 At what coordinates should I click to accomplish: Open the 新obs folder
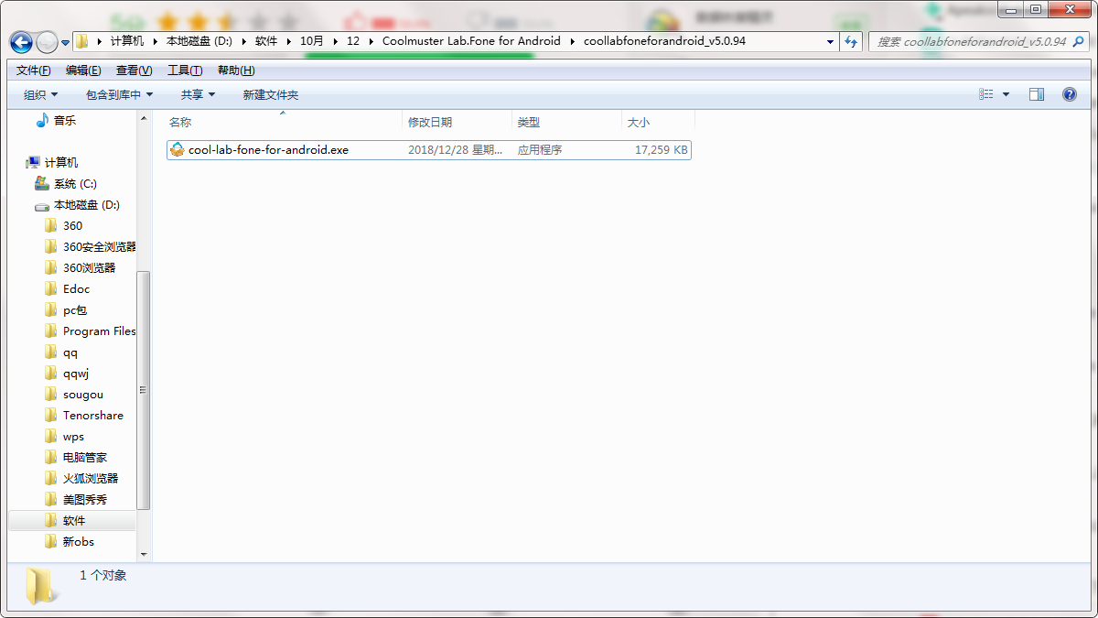[x=79, y=541]
